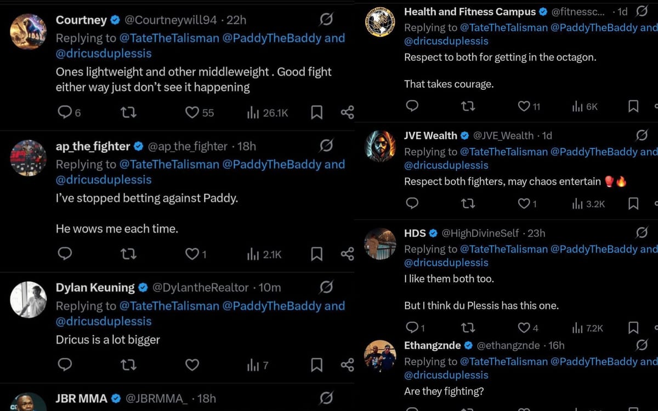Reply to Courtney's tweet
The image size is (658, 411).
(65, 112)
